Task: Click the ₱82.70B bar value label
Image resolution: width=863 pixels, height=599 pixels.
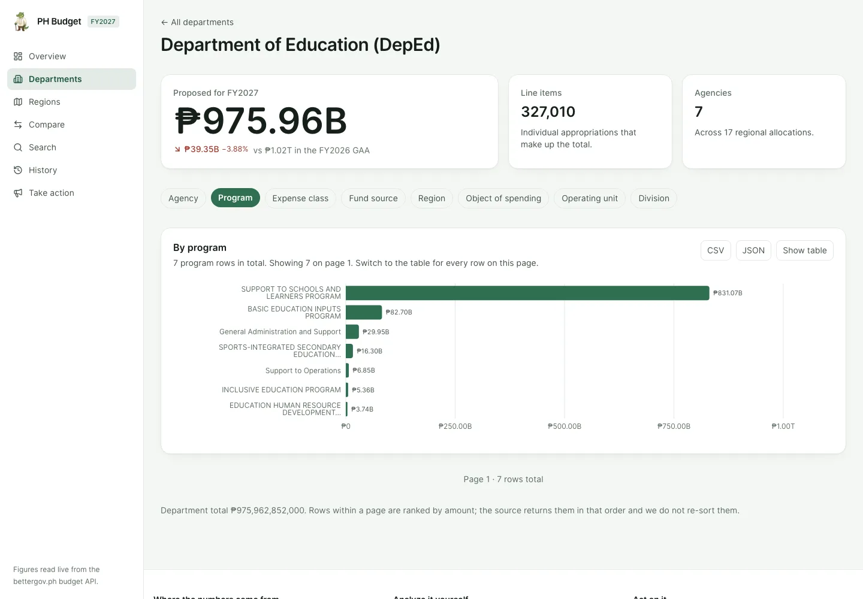Action: [x=399, y=312]
